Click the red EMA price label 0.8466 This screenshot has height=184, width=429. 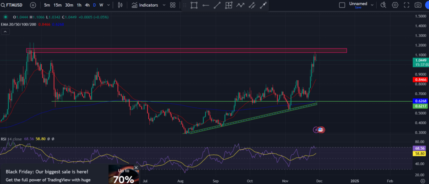(420, 80)
